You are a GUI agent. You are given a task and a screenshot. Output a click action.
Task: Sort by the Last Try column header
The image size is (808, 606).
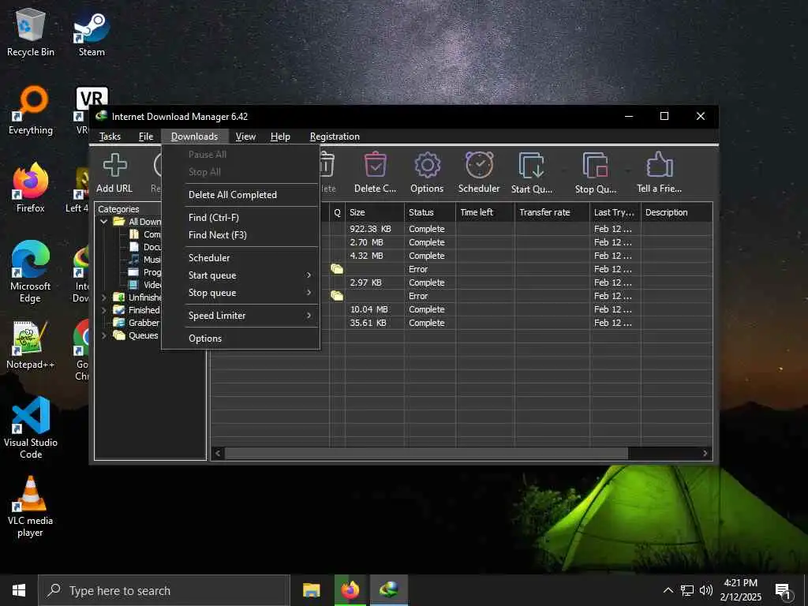point(615,212)
